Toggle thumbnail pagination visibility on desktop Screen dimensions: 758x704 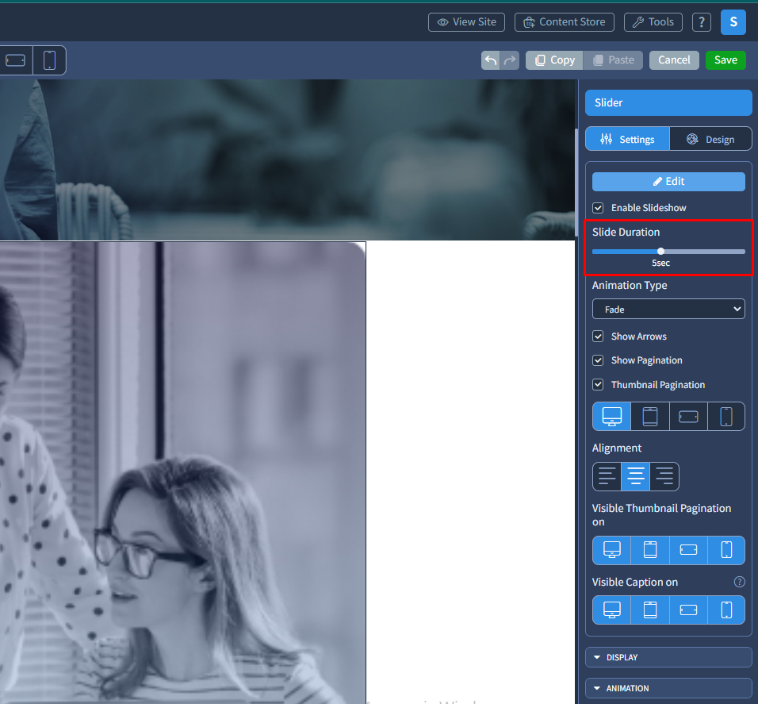(x=611, y=550)
